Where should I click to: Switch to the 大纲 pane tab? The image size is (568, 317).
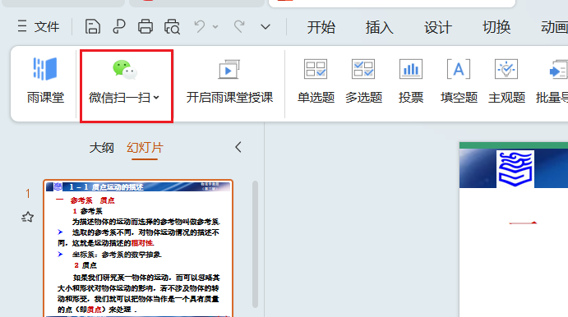click(101, 148)
